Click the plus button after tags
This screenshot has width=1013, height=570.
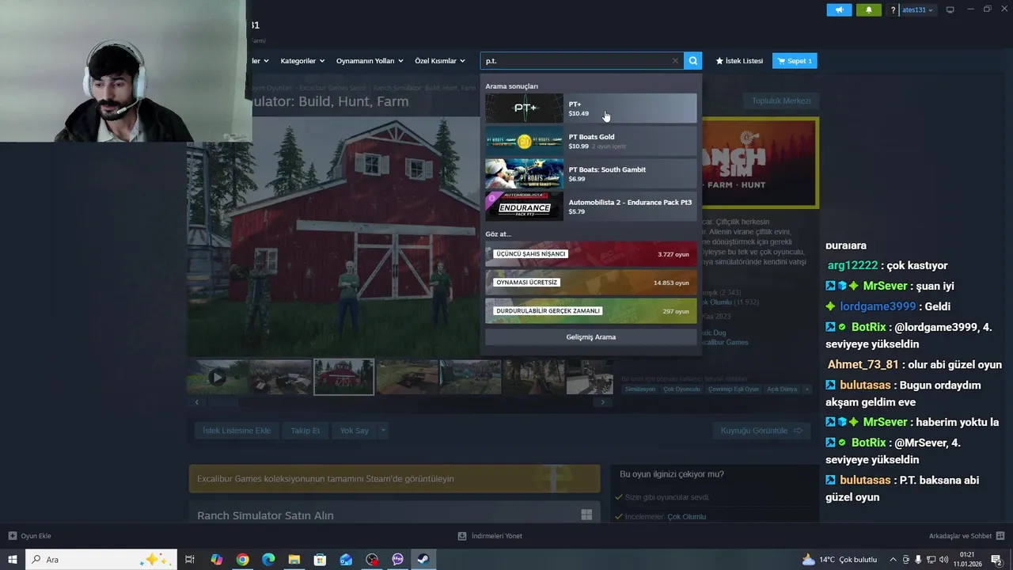click(807, 389)
